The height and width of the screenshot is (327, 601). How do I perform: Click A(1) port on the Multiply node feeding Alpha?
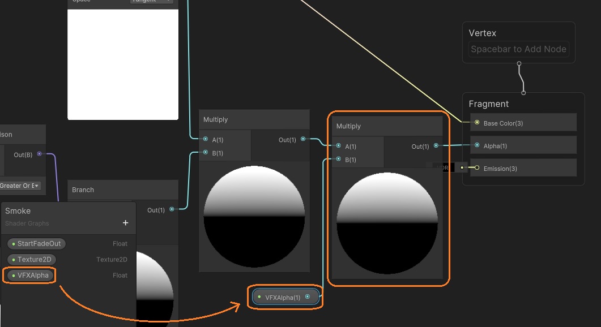pos(338,146)
